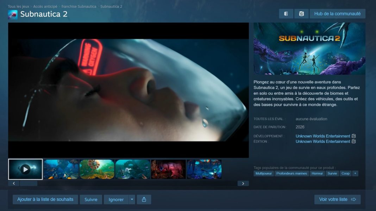Open the share menu with the share icon

click(x=144, y=199)
